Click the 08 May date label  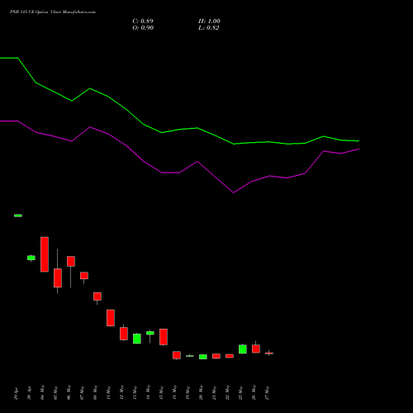[96, 393]
